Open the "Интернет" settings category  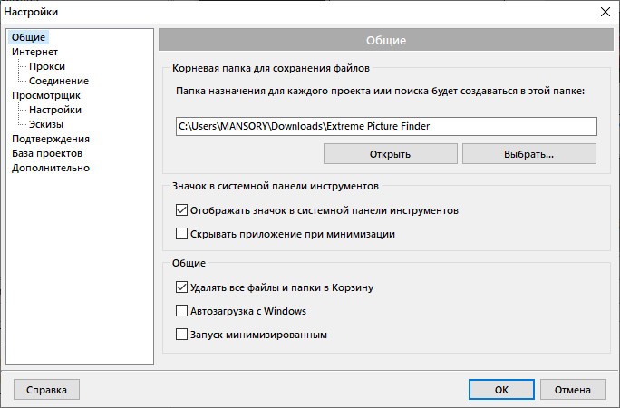[x=34, y=52]
